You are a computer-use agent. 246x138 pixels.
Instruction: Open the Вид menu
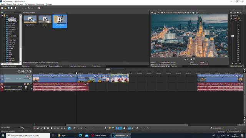pyautogui.click(x=15, y=4)
